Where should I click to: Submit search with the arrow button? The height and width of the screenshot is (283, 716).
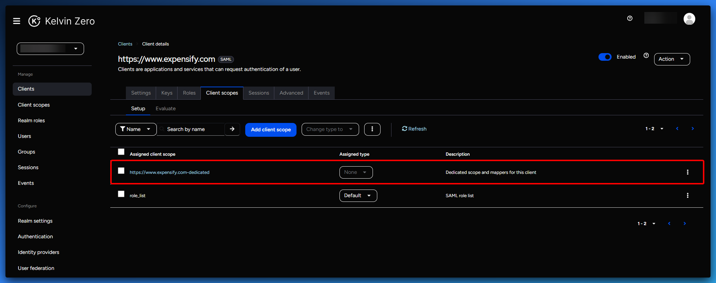point(232,129)
